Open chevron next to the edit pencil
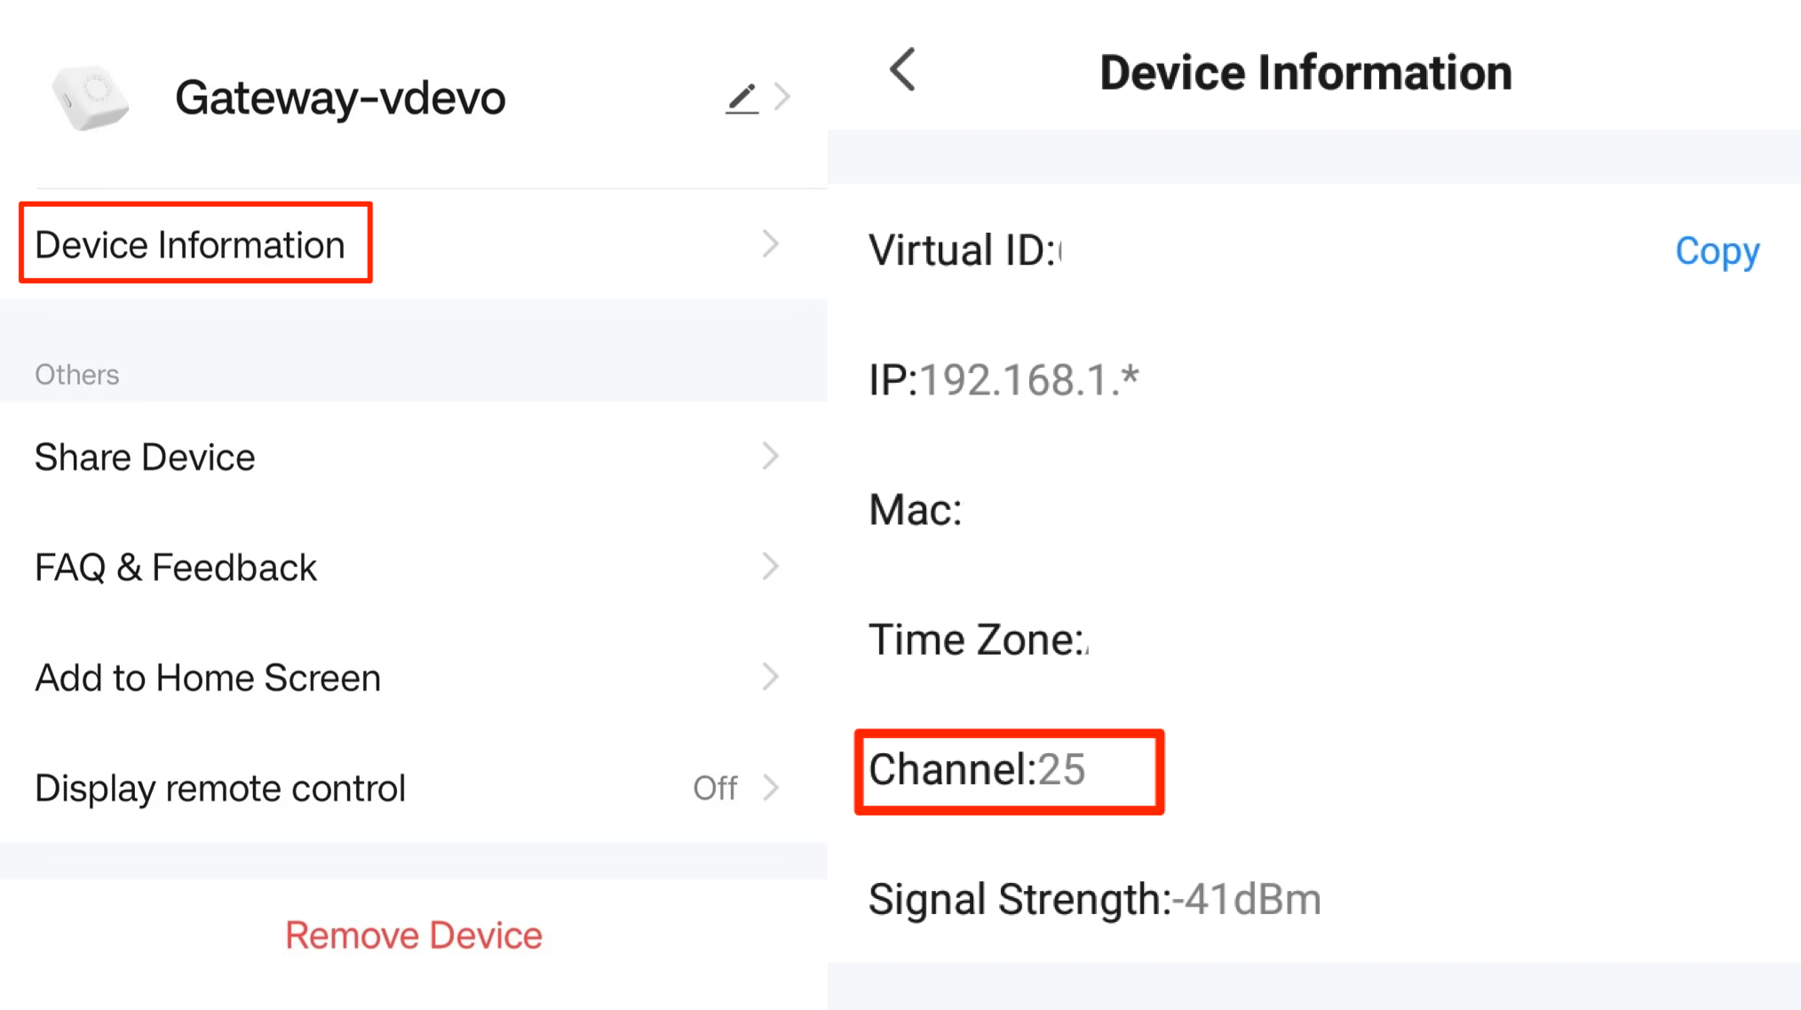The height and width of the screenshot is (1010, 1801). click(x=781, y=97)
